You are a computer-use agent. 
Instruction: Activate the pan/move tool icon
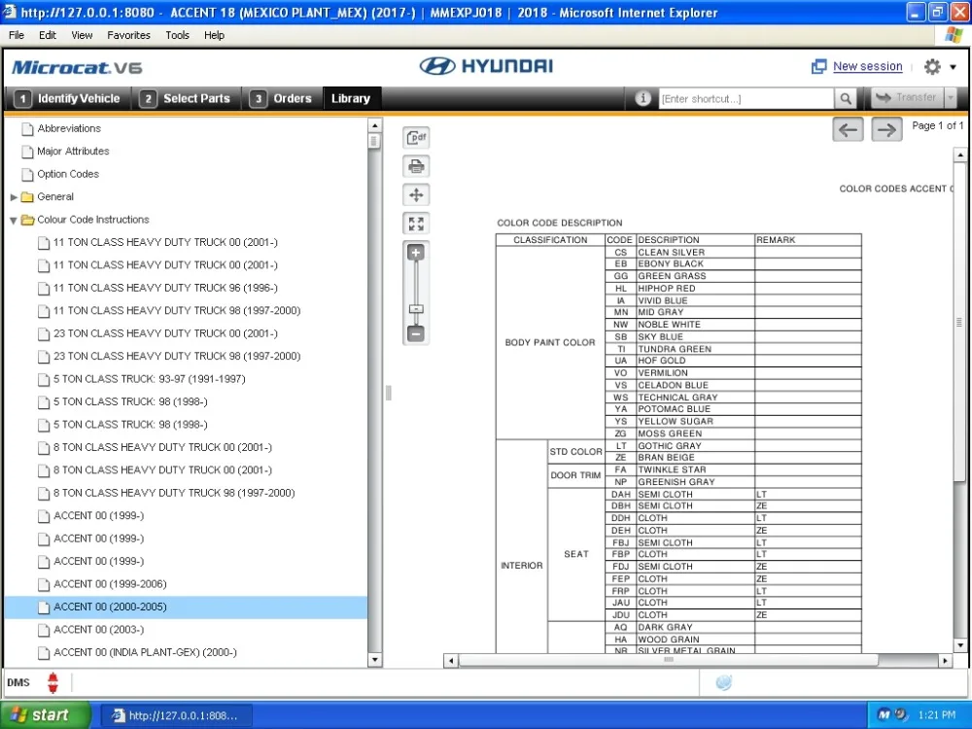[416, 194]
